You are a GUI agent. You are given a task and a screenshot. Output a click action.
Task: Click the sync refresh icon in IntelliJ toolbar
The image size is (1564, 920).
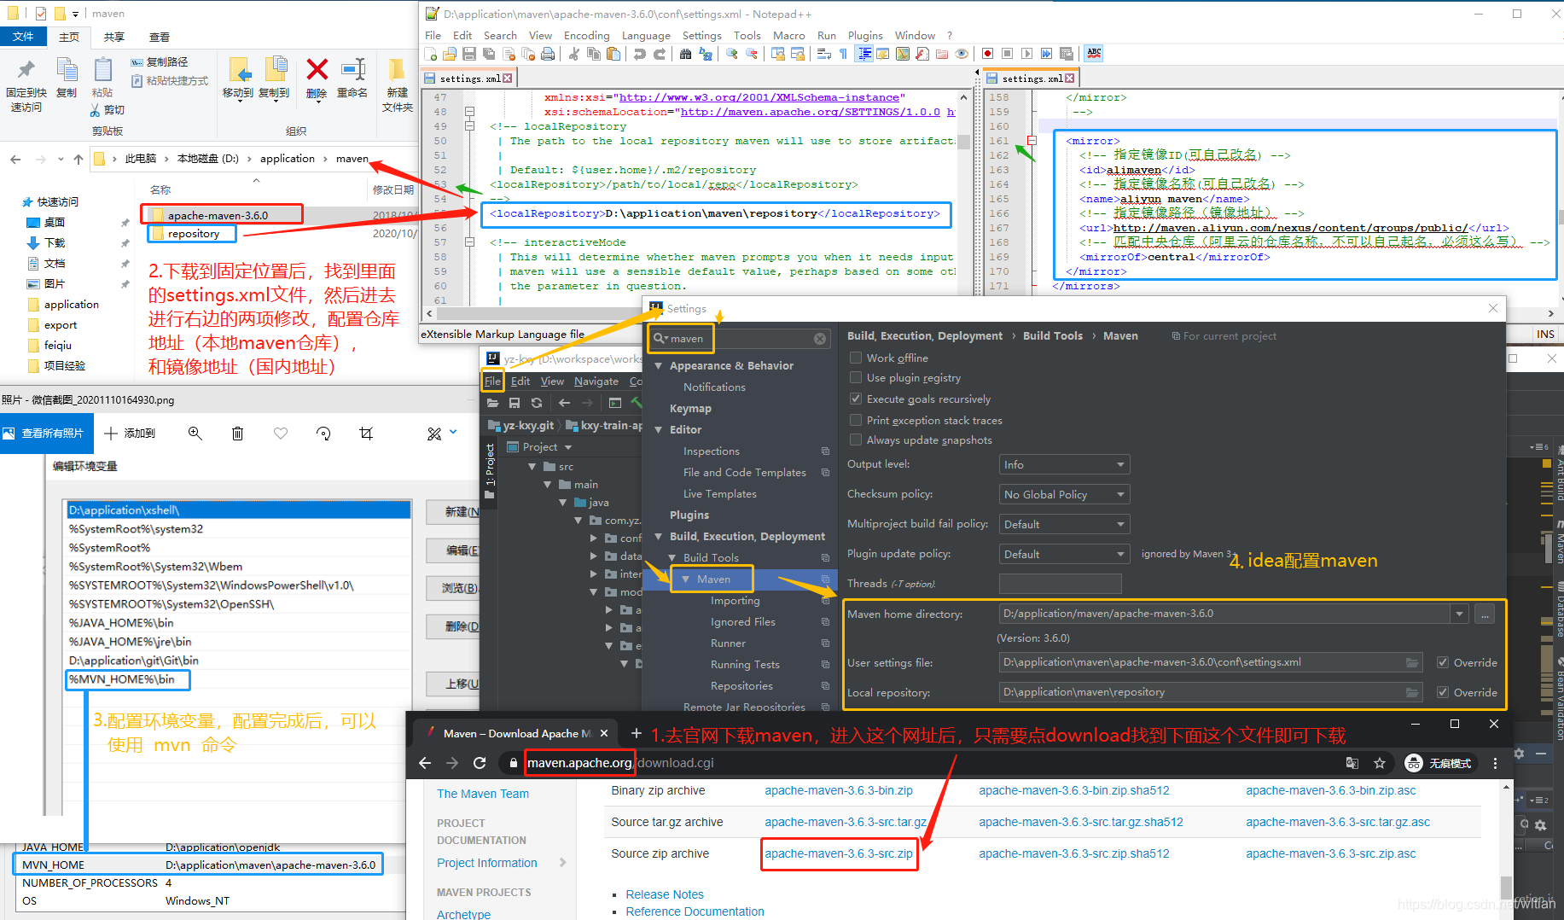pos(537,403)
